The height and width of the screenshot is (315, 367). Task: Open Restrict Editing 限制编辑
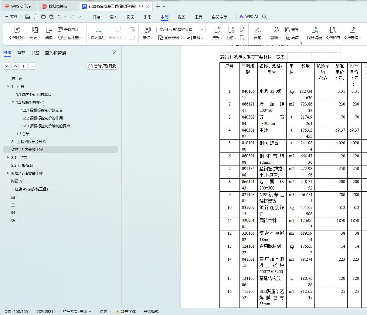click(314, 33)
